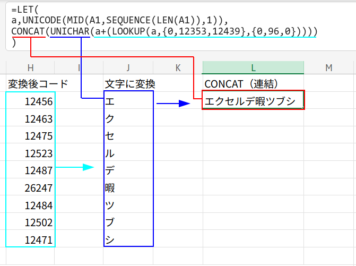Select the cell containing 12471

point(31,239)
